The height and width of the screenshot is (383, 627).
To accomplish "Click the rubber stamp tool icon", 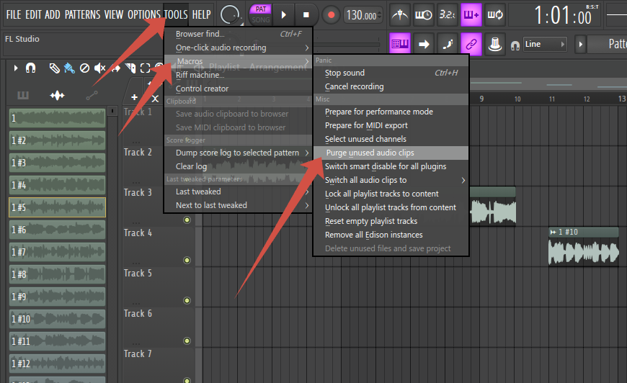I will pos(495,44).
